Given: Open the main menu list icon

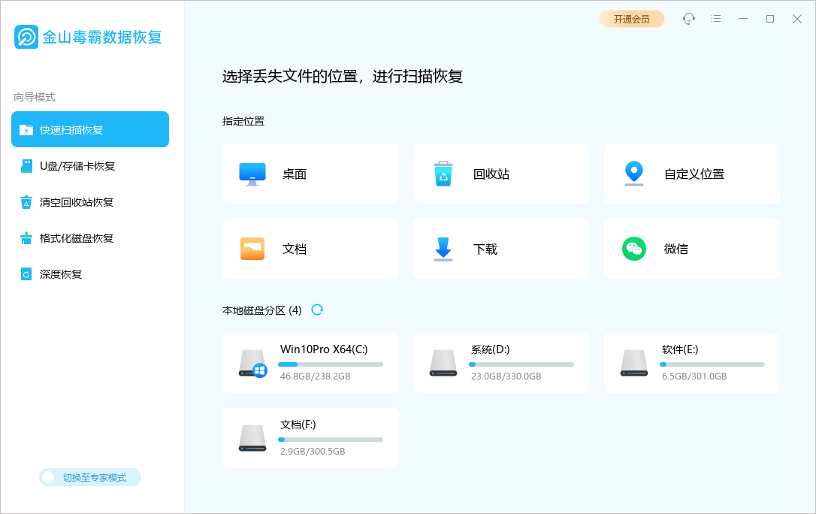Looking at the screenshot, I should (x=716, y=19).
